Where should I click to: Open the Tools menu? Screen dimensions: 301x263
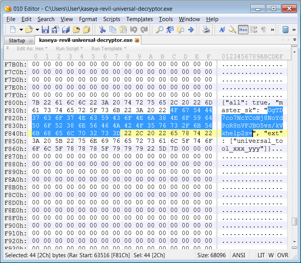[x=166, y=19]
